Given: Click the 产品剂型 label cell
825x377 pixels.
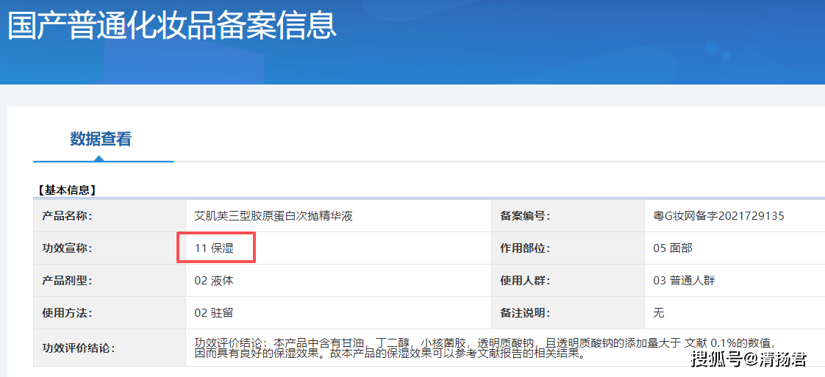Looking at the screenshot, I should (110, 281).
